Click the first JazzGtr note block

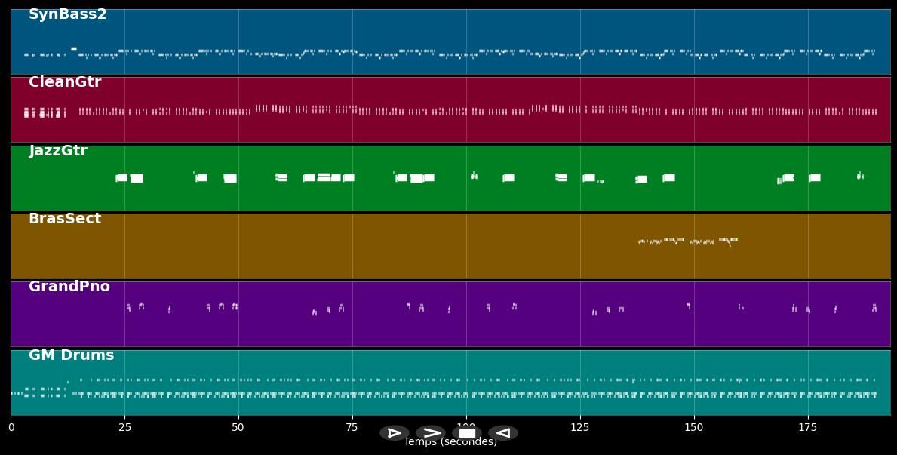click(121, 178)
